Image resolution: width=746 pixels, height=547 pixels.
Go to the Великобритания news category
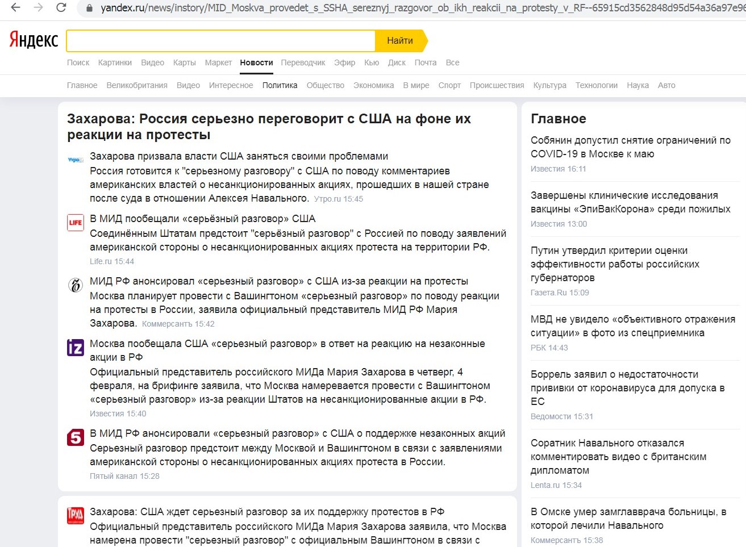coord(137,85)
